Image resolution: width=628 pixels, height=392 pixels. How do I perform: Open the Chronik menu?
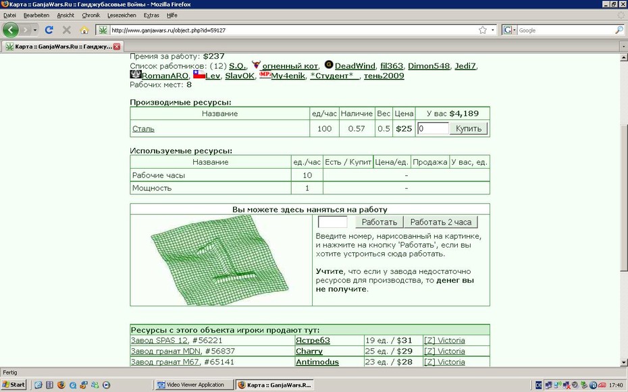tap(91, 16)
